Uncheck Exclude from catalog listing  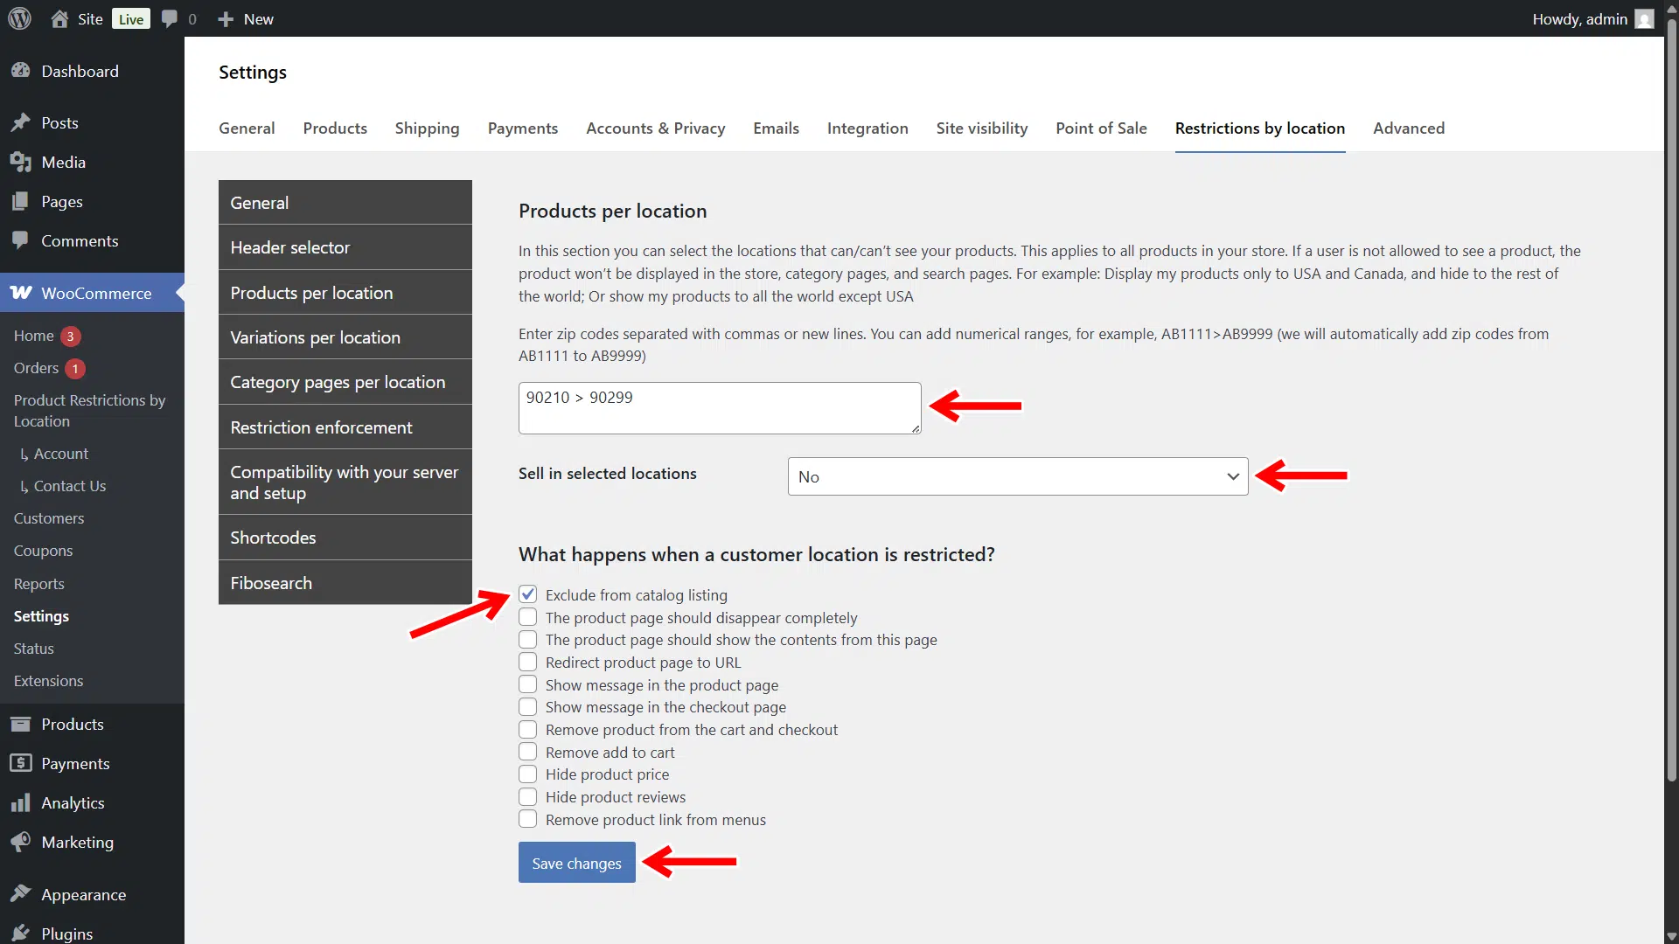coord(527,594)
